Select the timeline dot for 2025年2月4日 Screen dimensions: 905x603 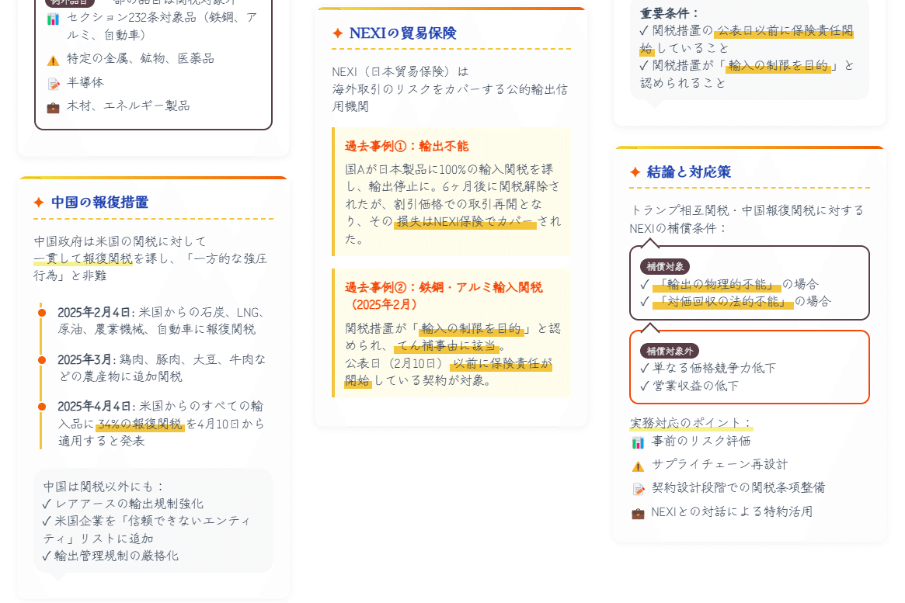41,313
